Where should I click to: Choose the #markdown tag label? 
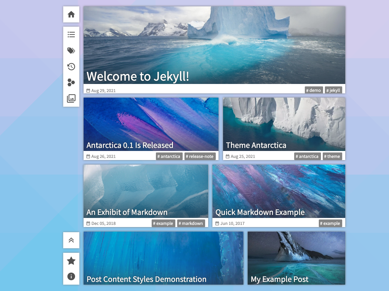coord(191,223)
